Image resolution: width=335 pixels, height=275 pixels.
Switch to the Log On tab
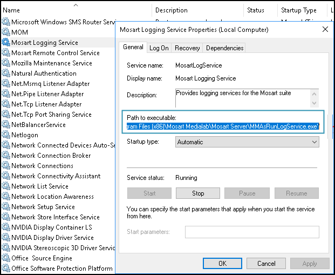click(x=159, y=48)
